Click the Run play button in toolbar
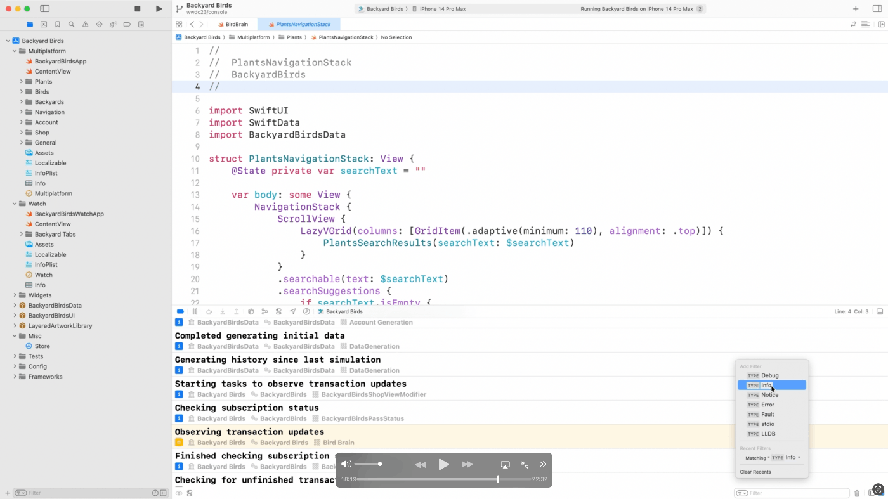This screenshot has height=499, width=888. point(159,9)
